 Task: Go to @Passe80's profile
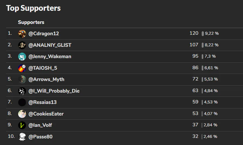40,137
